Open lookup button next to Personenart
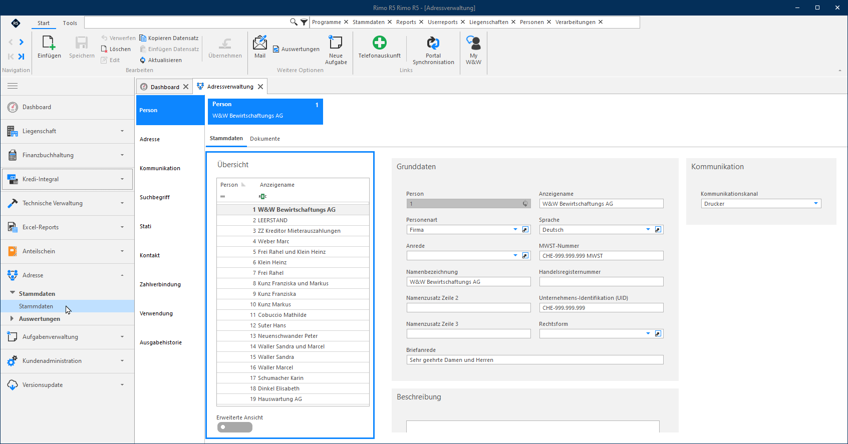The width and height of the screenshot is (848, 444). point(525,230)
